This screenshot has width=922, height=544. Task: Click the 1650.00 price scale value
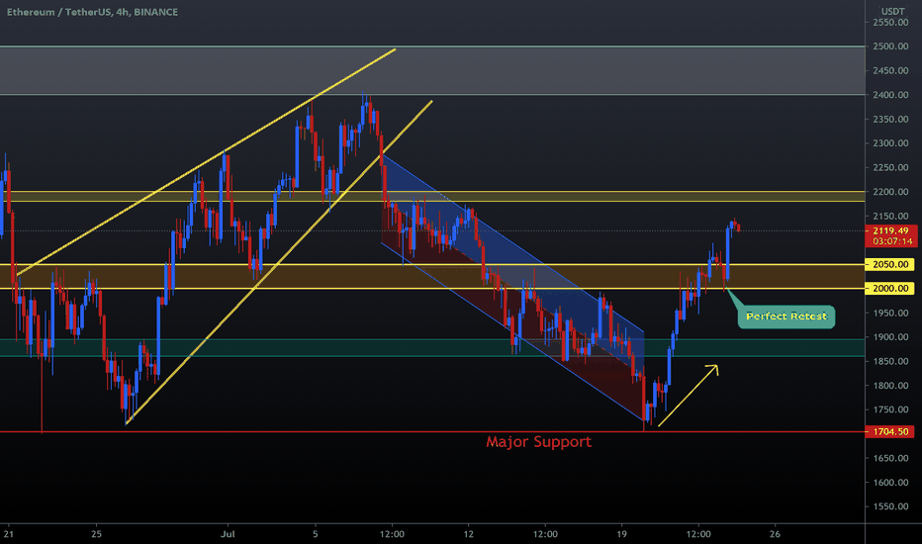pos(890,458)
